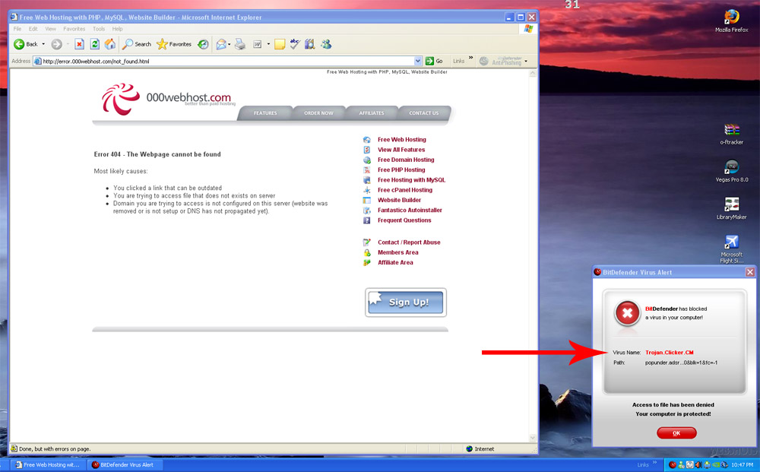Open the Back button history dropdown arrow
Screen dimensions: 760x472
43,44
